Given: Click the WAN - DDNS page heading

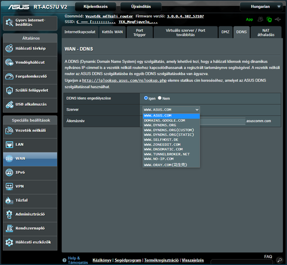Looking at the screenshot, I should click(x=79, y=49).
